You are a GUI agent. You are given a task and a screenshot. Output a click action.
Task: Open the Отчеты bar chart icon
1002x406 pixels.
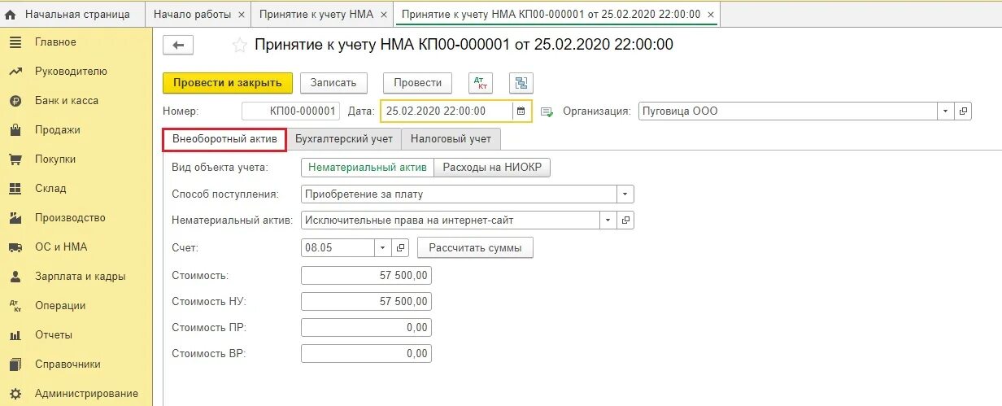point(15,335)
